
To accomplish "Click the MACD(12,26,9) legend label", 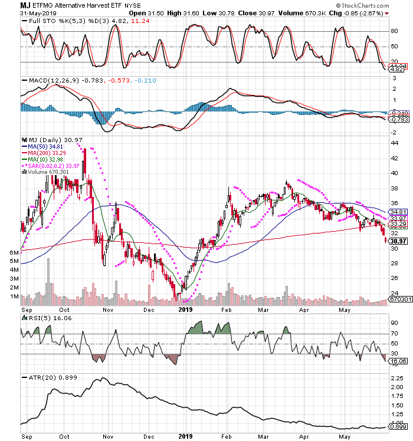I will [x=54, y=80].
